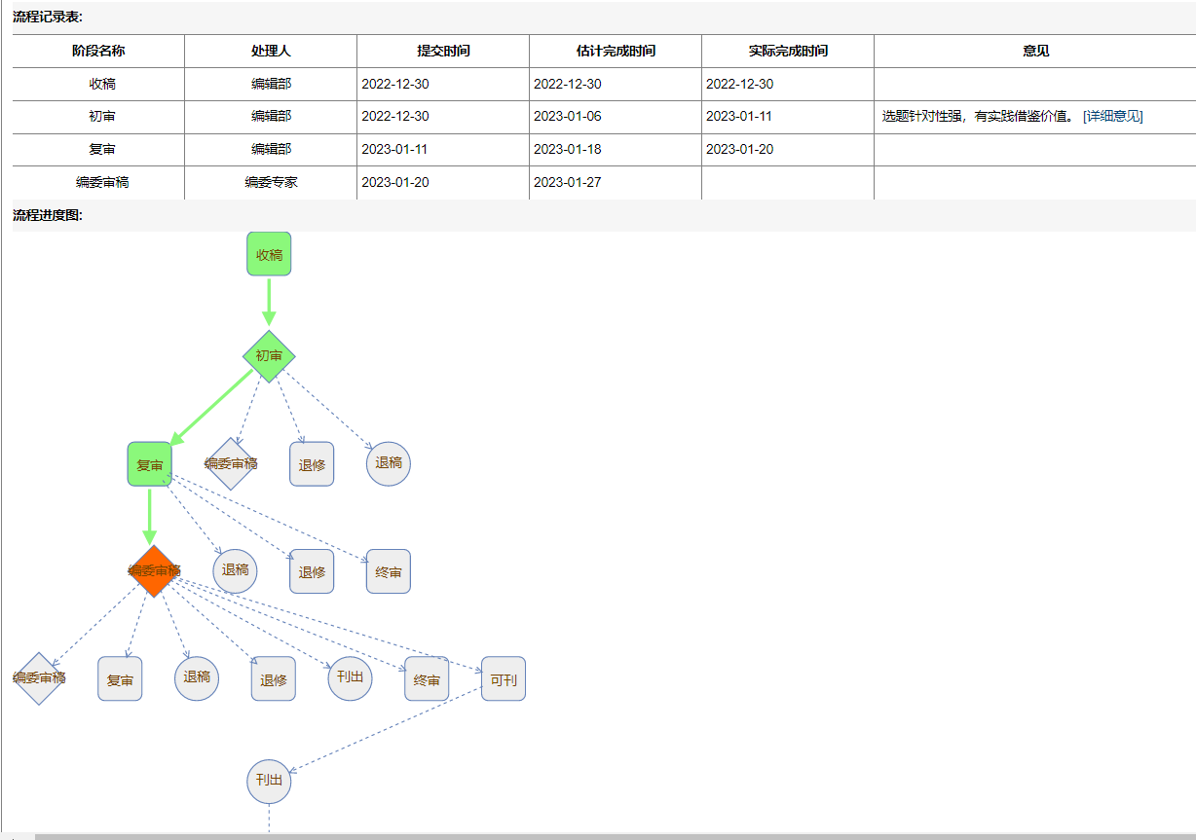This screenshot has height=840, width=1196.
Task: Click the 编委专家 cell in the table
Action: tap(271, 182)
